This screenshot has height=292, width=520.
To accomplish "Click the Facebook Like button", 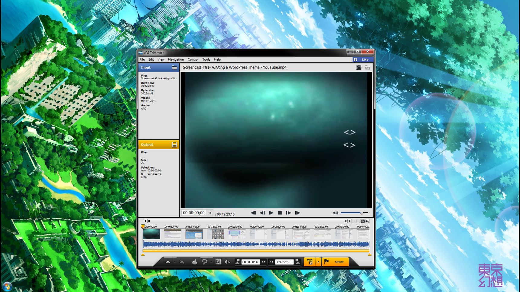I will (363, 59).
